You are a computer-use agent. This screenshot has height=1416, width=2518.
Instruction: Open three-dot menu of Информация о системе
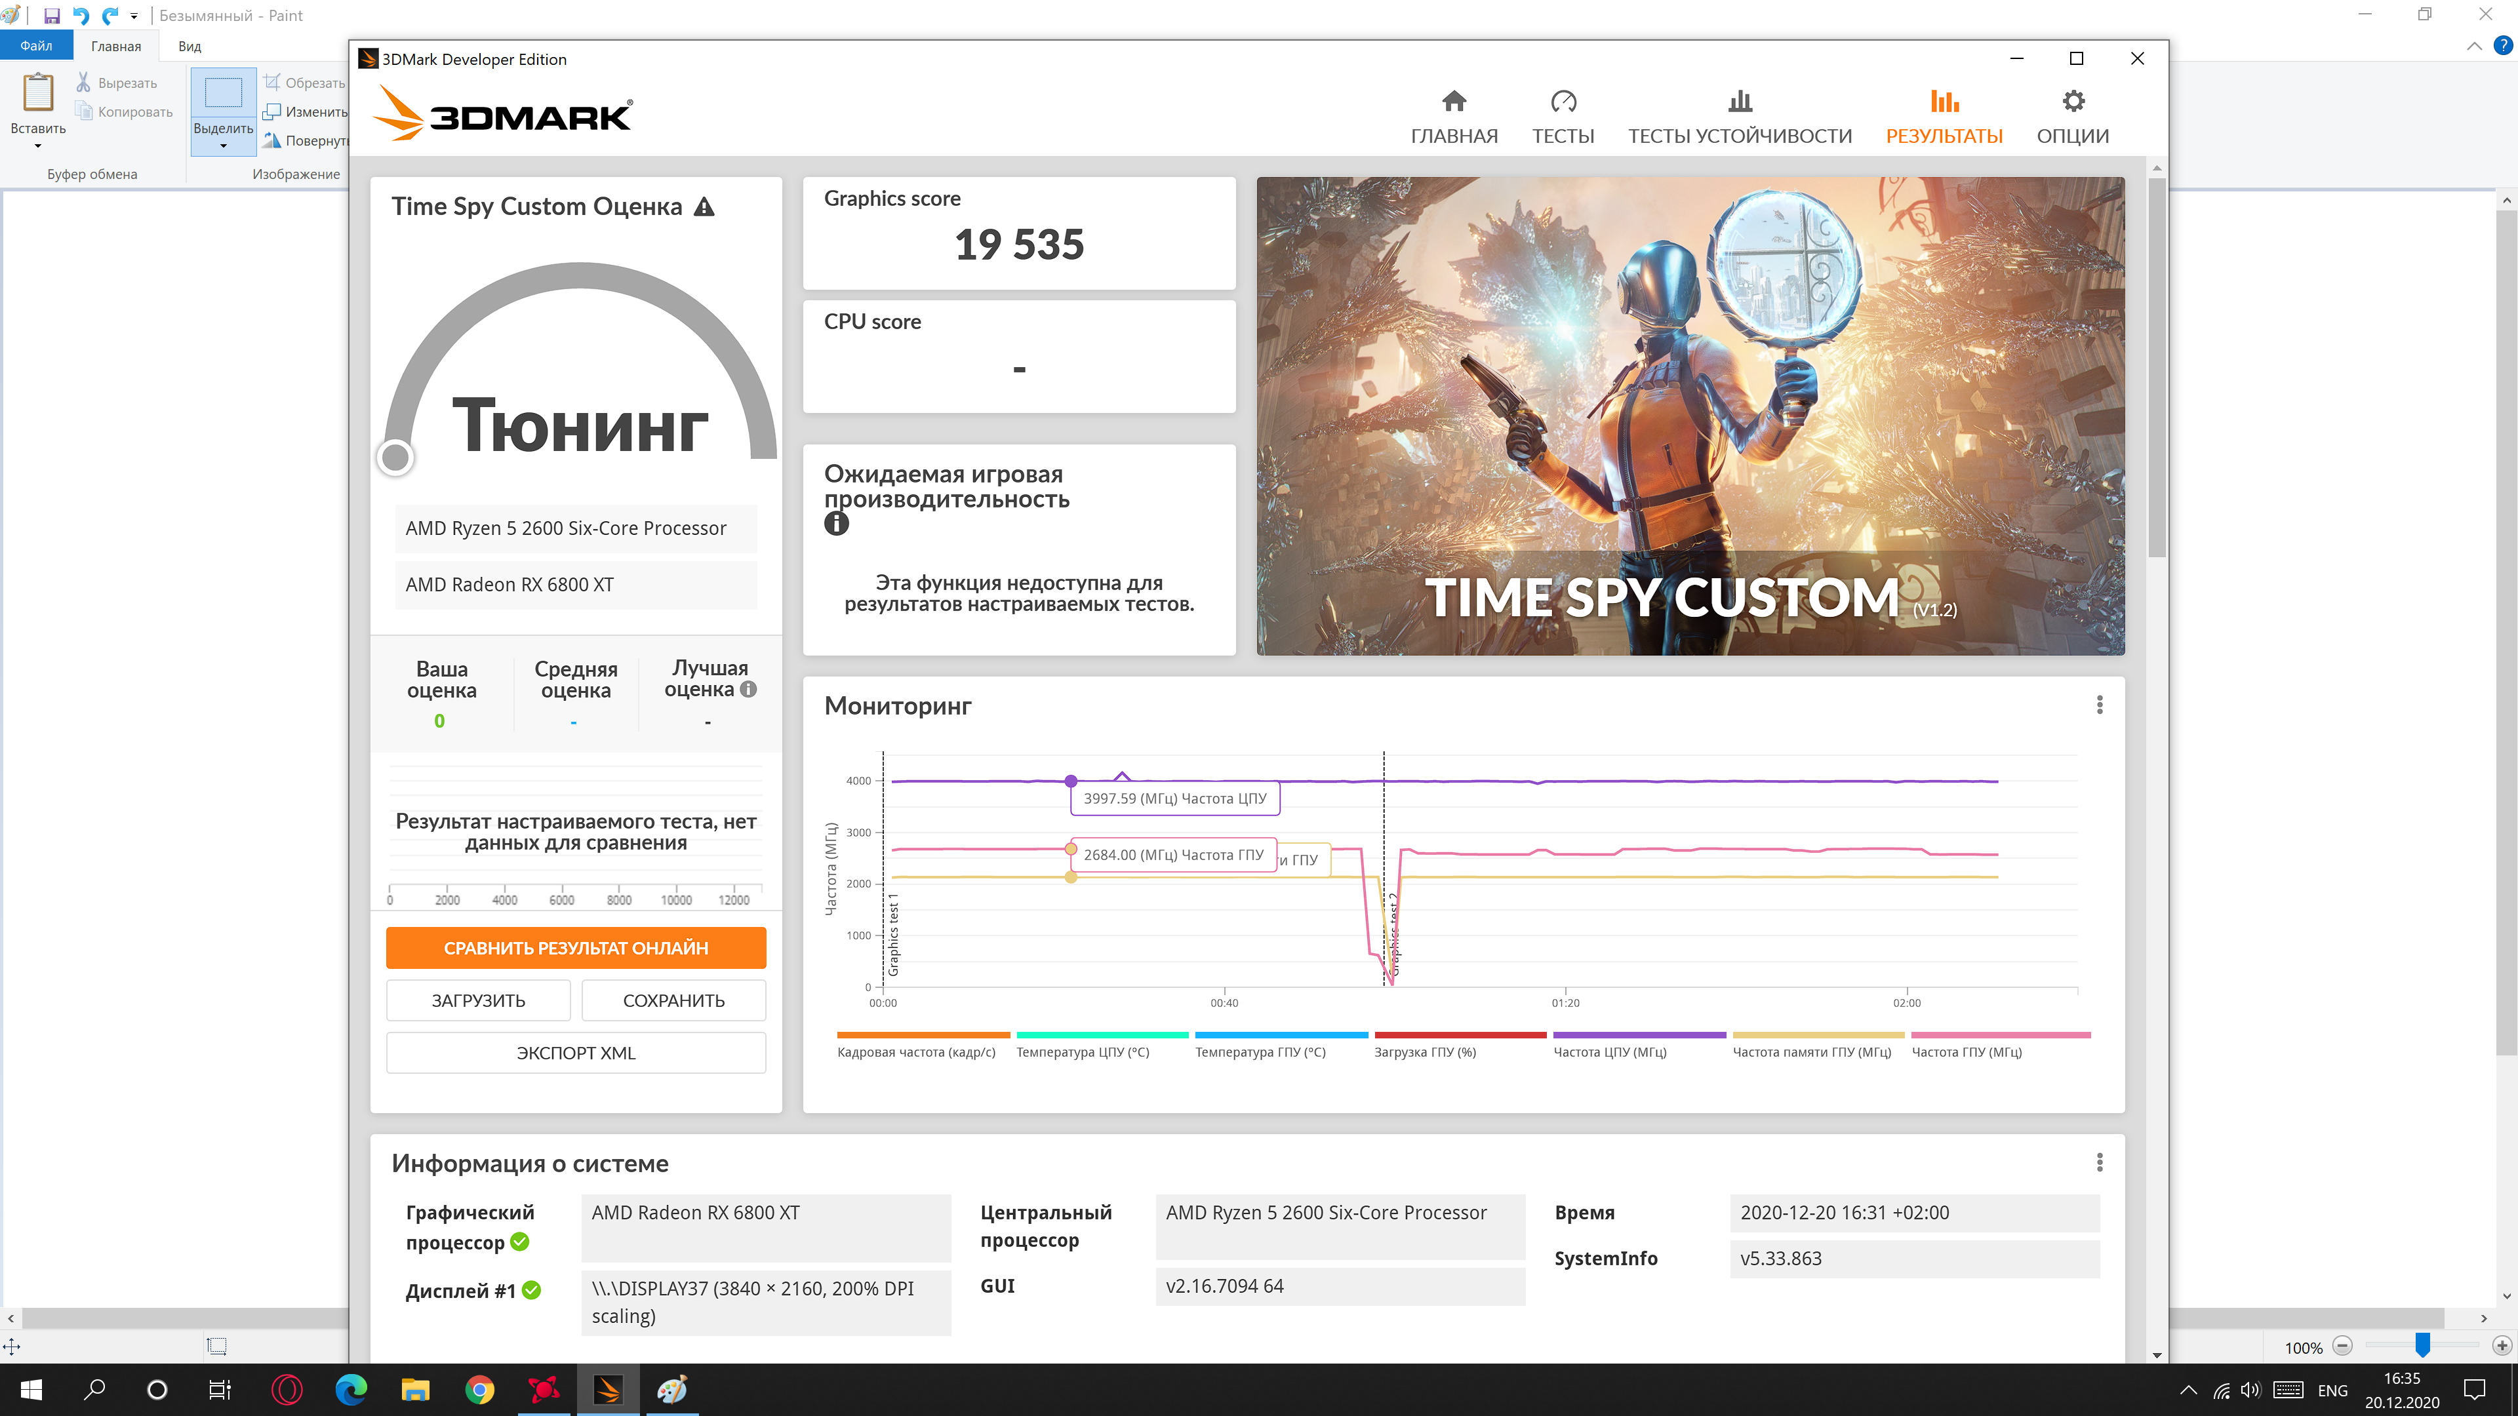(2098, 1163)
